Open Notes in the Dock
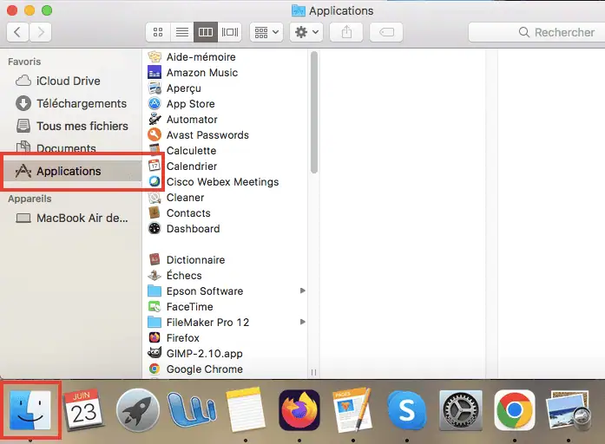The image size is (605, 444). [x=246, y=410]
